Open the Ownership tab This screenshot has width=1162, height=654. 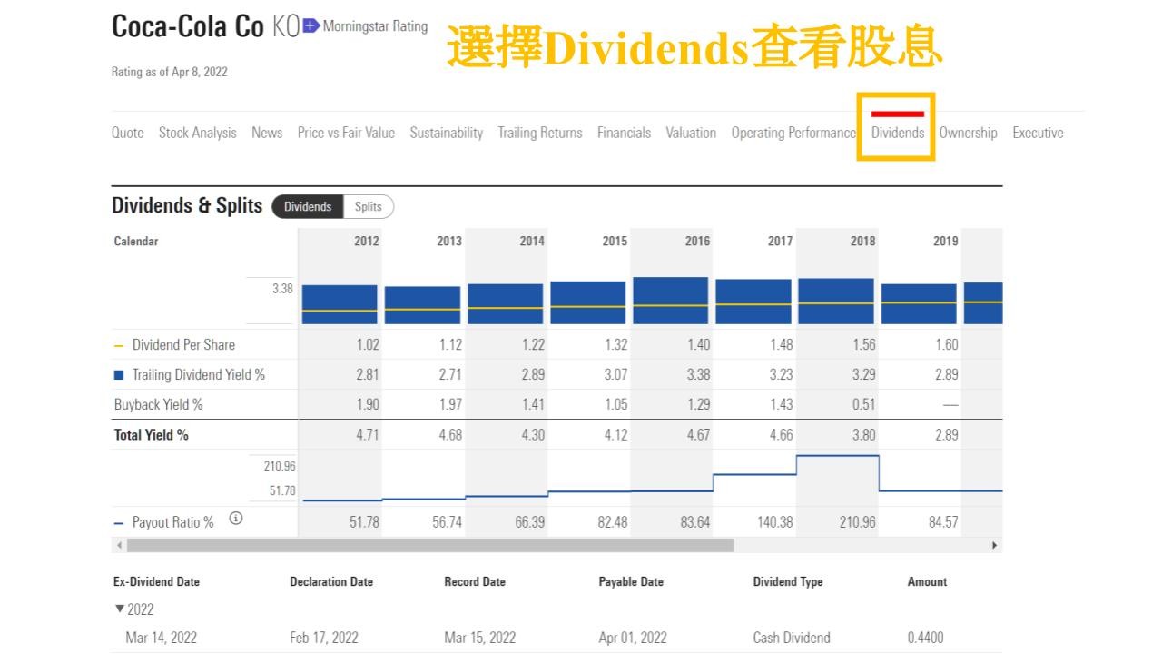(968, 133)
